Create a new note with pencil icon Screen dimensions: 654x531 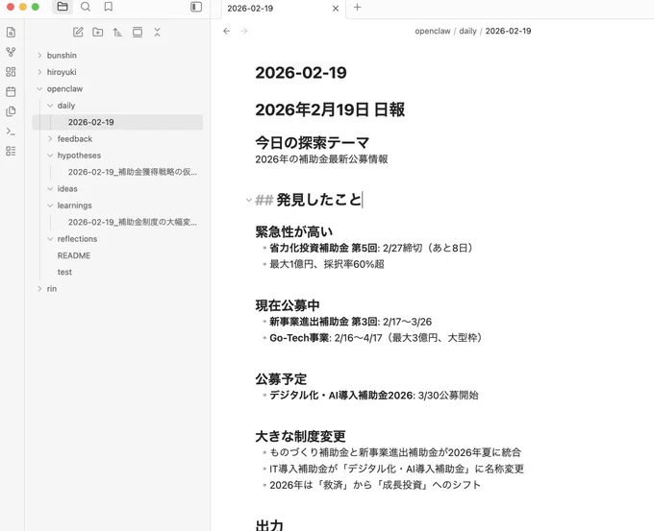(78, 32)
